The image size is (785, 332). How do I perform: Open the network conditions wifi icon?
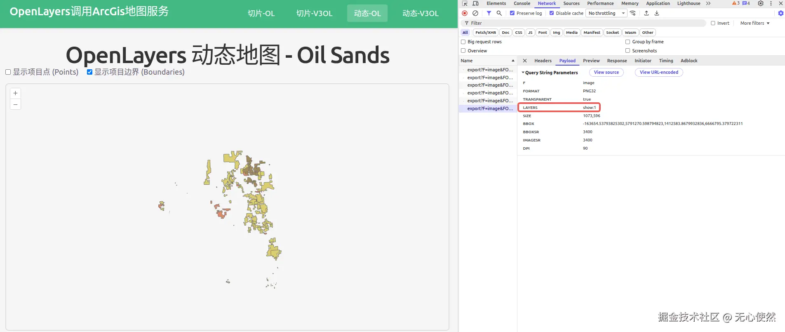(x=633, y=13)
